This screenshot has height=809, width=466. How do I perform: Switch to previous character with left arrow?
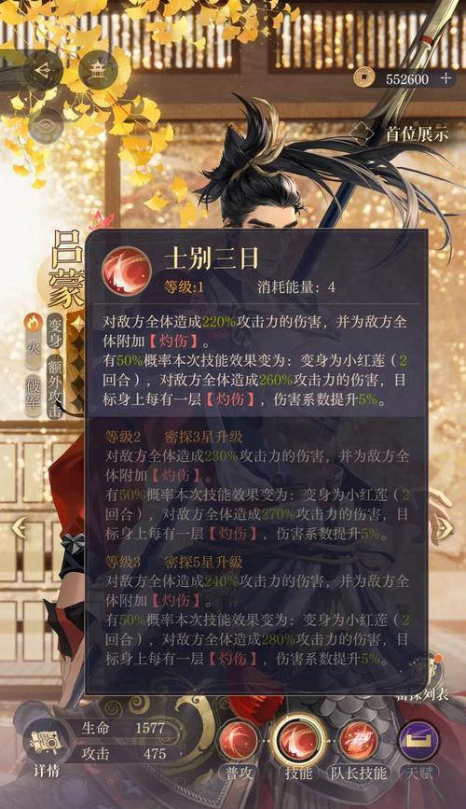pos(20,528)
